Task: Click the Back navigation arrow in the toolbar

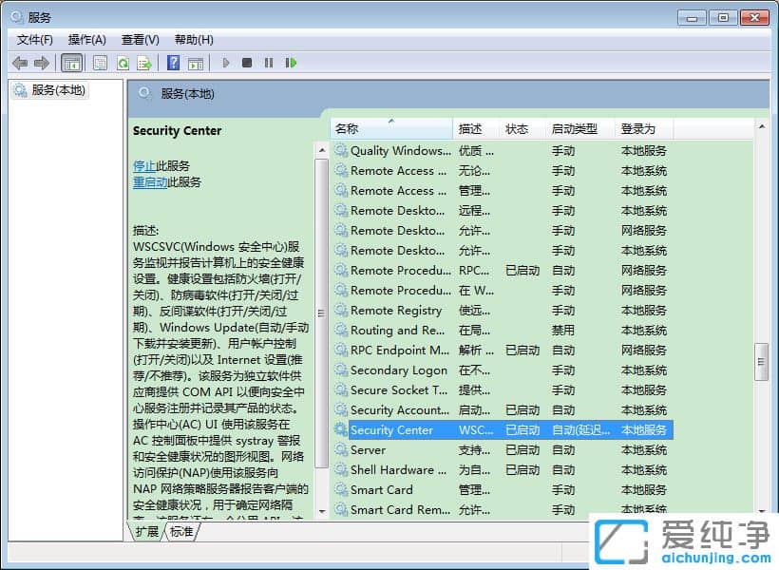Action: click(20, 63)
